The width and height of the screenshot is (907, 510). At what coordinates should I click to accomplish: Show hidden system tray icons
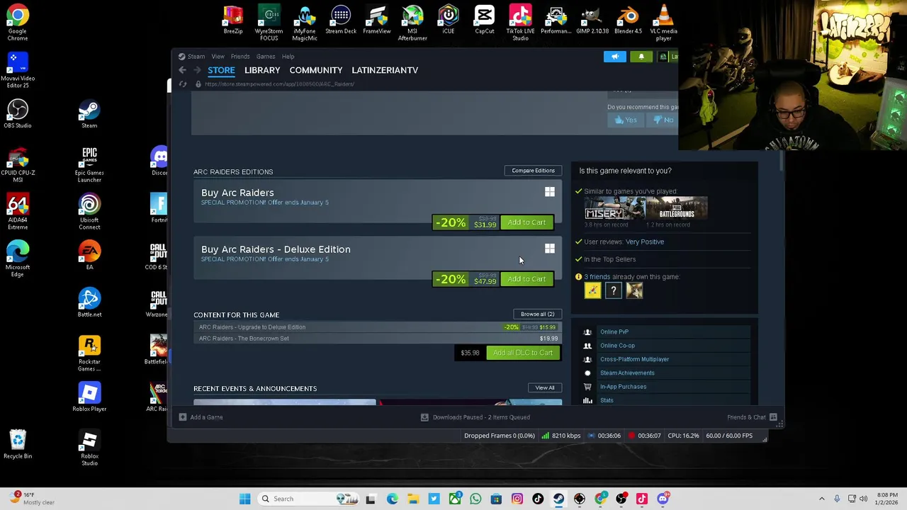click(x=821, y=499)
